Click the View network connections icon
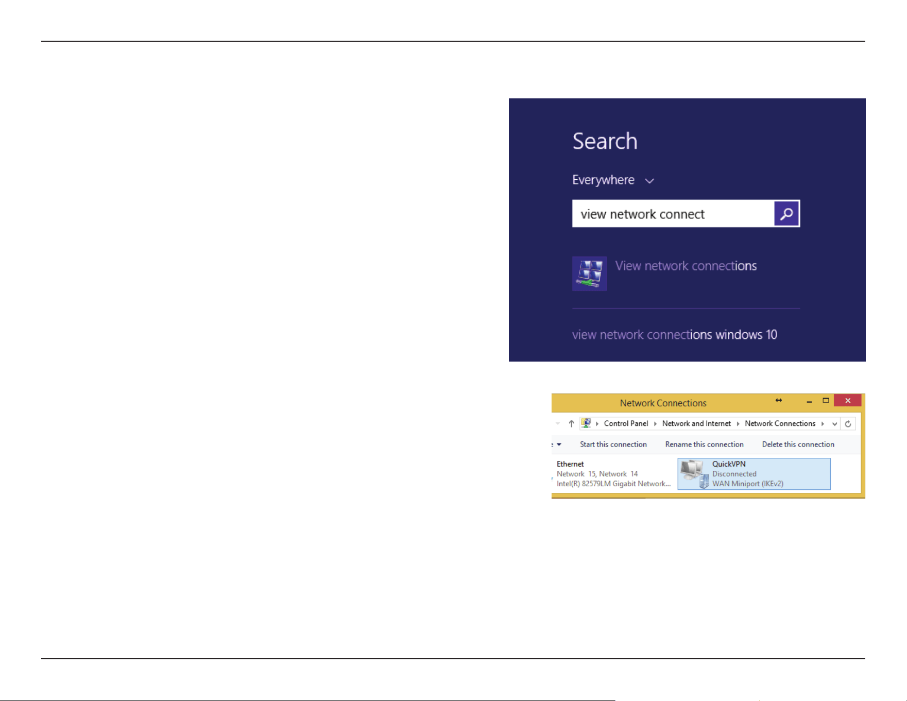The height and width of the screenshot is (701, 907). coord(589,273)
